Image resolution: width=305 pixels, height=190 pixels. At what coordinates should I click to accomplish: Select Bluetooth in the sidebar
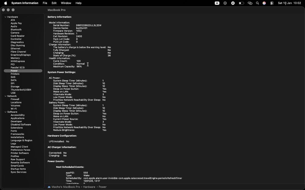tap(16, 29)
